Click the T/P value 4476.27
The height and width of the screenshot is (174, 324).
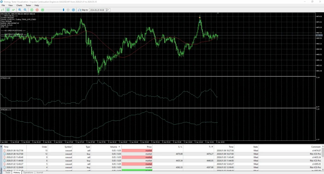click(210, 154)
